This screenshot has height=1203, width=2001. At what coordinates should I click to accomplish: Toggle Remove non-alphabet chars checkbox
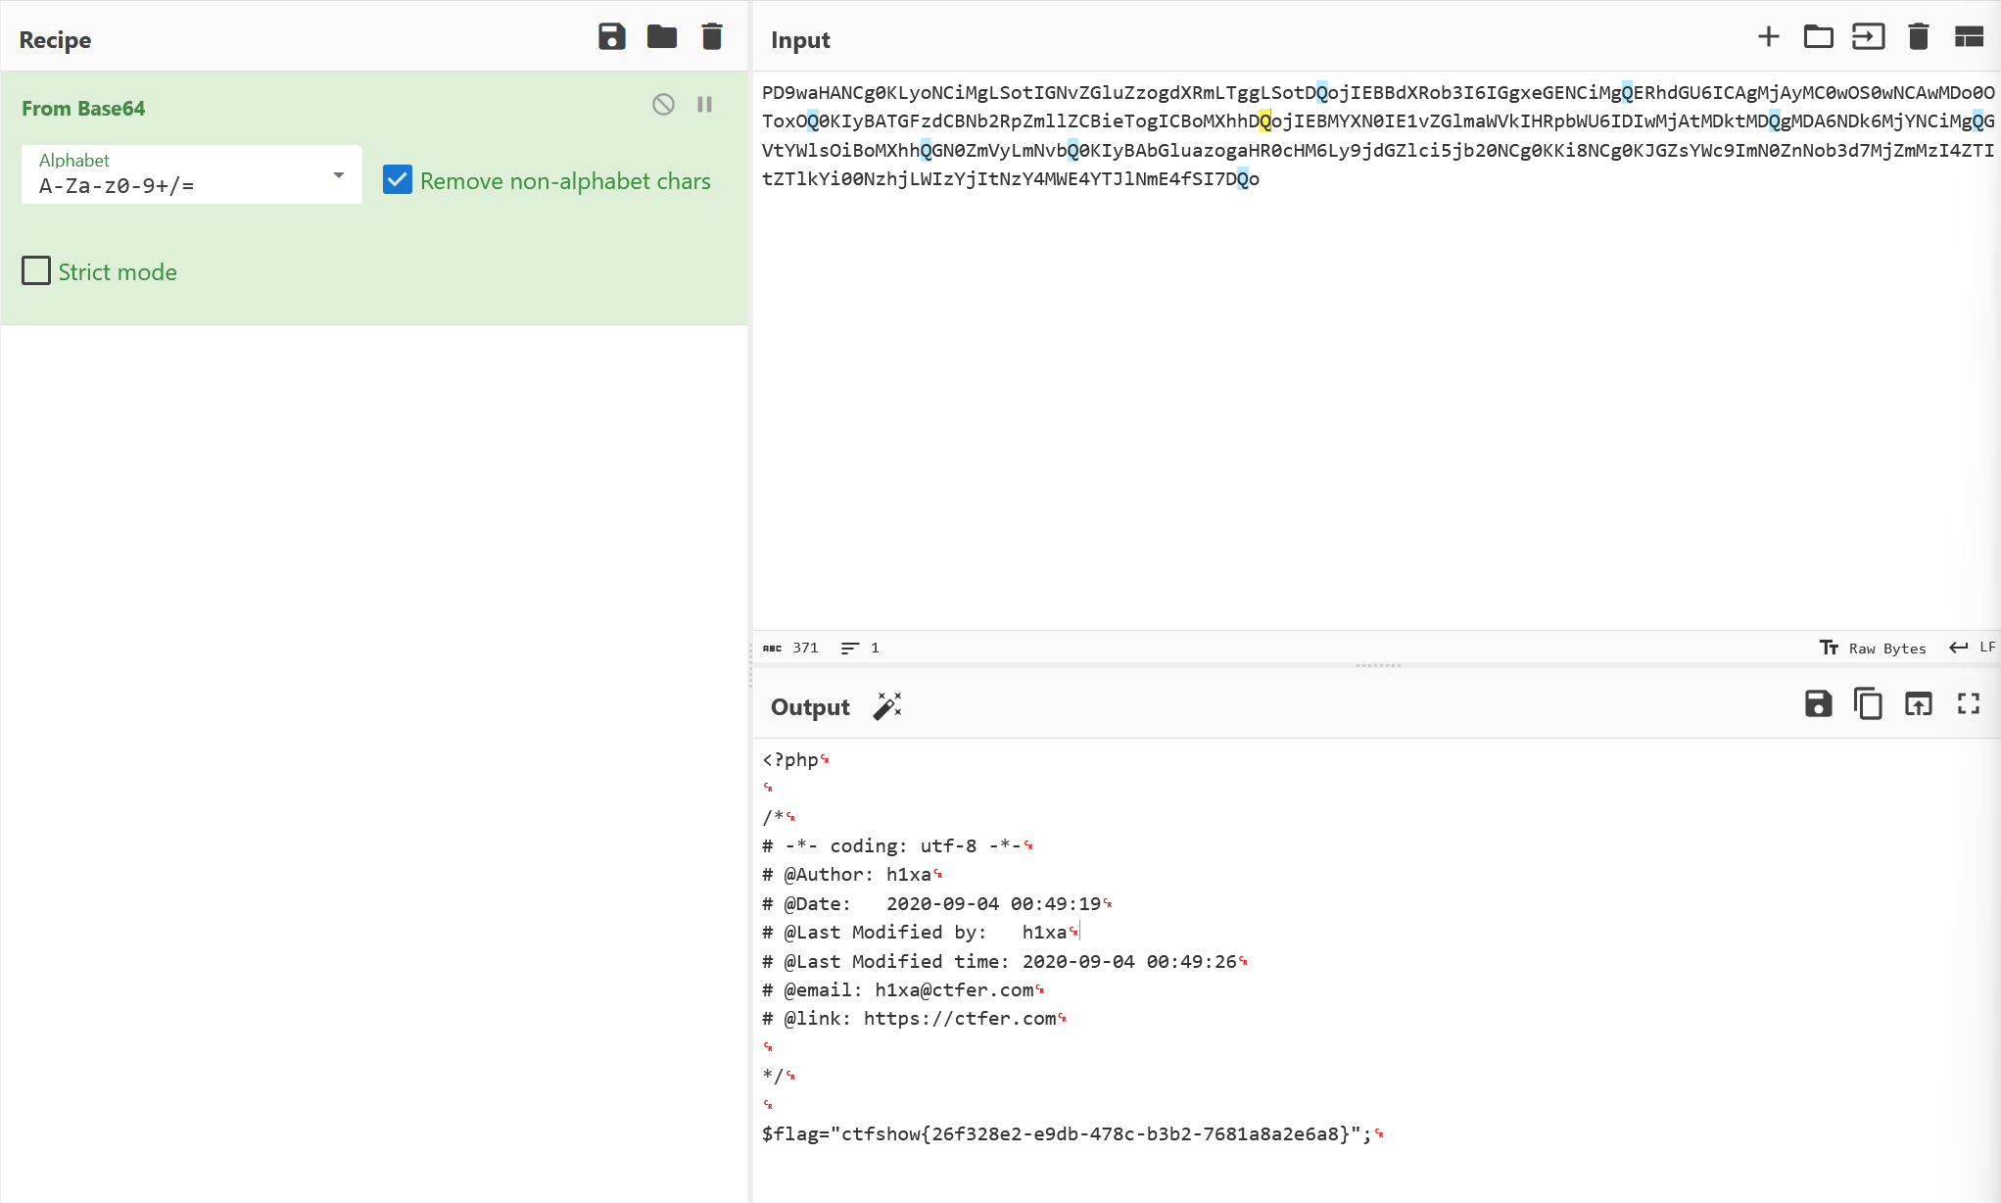point(398,180)
